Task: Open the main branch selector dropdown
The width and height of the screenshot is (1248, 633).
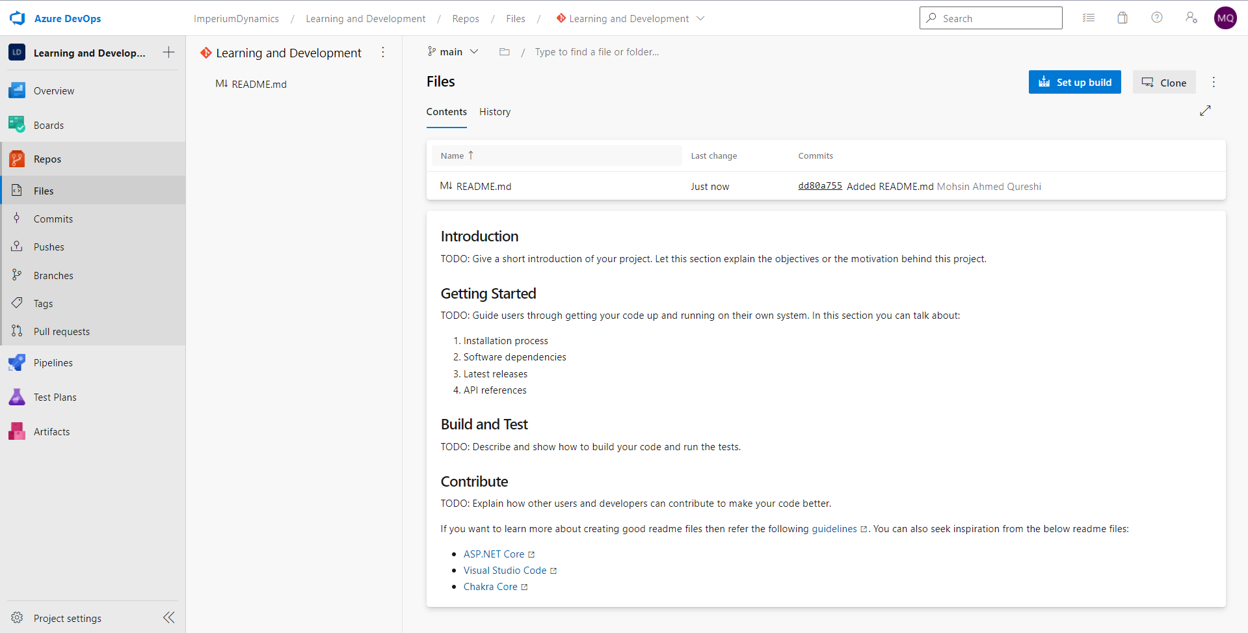Action: (x=453, y=51)
